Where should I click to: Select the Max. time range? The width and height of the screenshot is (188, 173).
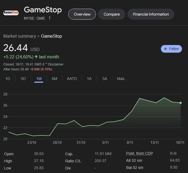click(121, 79)
